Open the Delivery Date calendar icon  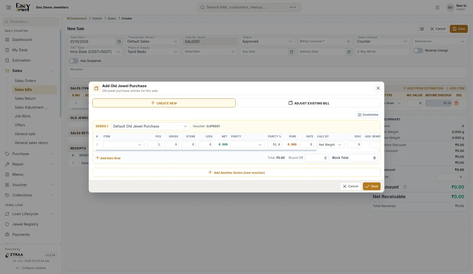[349, 52]
